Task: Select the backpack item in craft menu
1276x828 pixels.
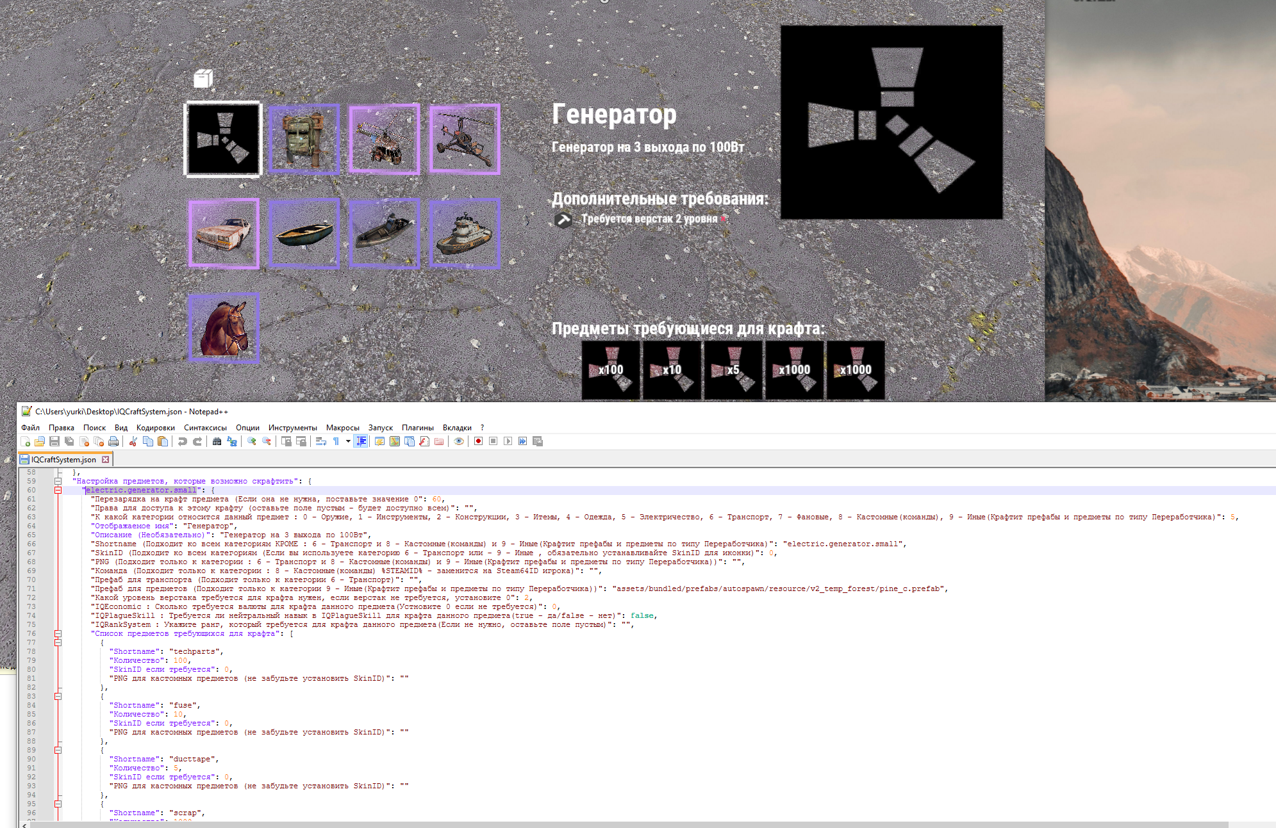Action: (304, 139)
